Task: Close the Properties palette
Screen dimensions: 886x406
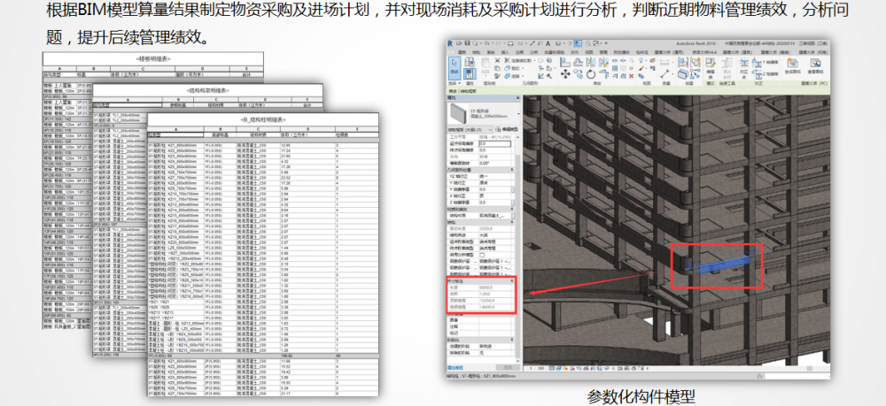Action: [x=519, y=97]
